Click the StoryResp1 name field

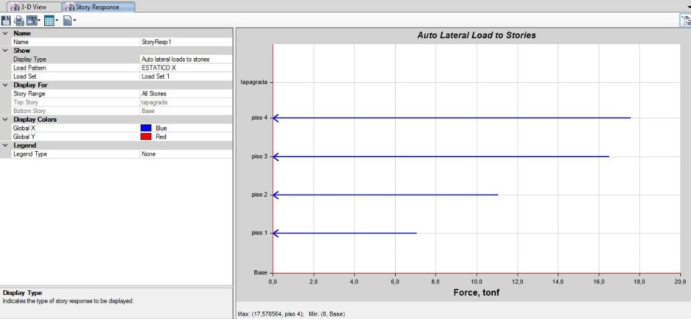tap(185, 41)
